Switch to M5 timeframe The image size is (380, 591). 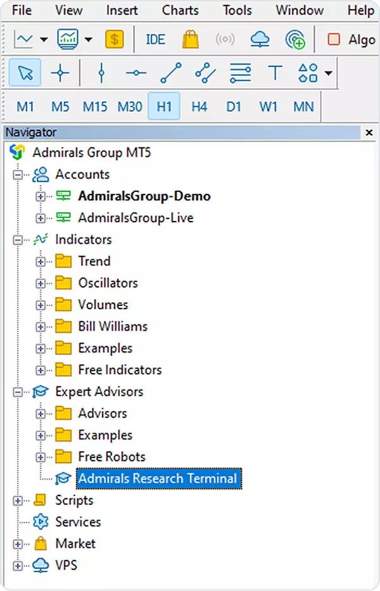(x=60, y=106)
